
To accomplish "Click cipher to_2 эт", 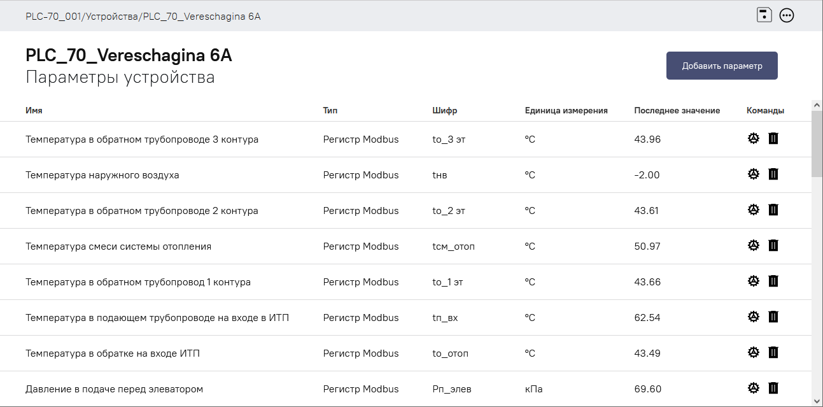I will 449,210.
